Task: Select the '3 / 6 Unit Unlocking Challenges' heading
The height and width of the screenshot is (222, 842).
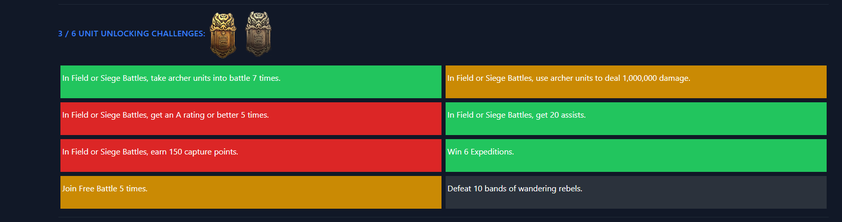Action: pos(132,34)
